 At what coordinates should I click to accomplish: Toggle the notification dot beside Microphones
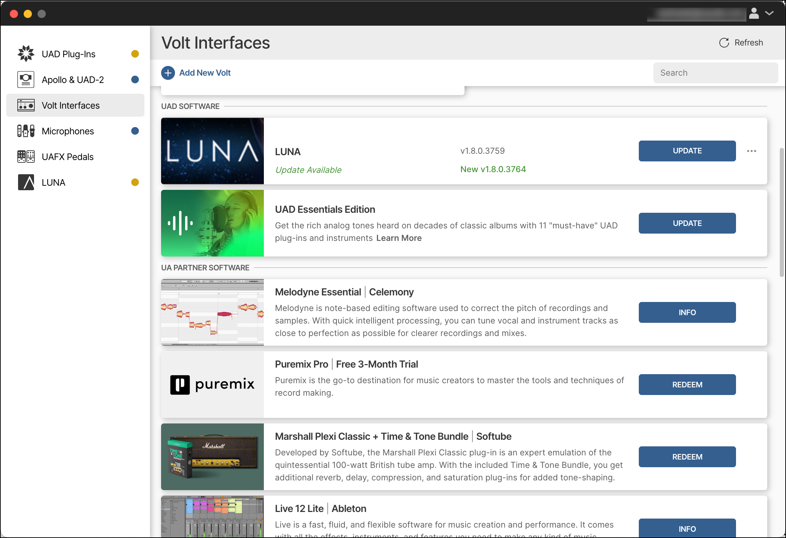pyautogui.click(x=135, y=131)
